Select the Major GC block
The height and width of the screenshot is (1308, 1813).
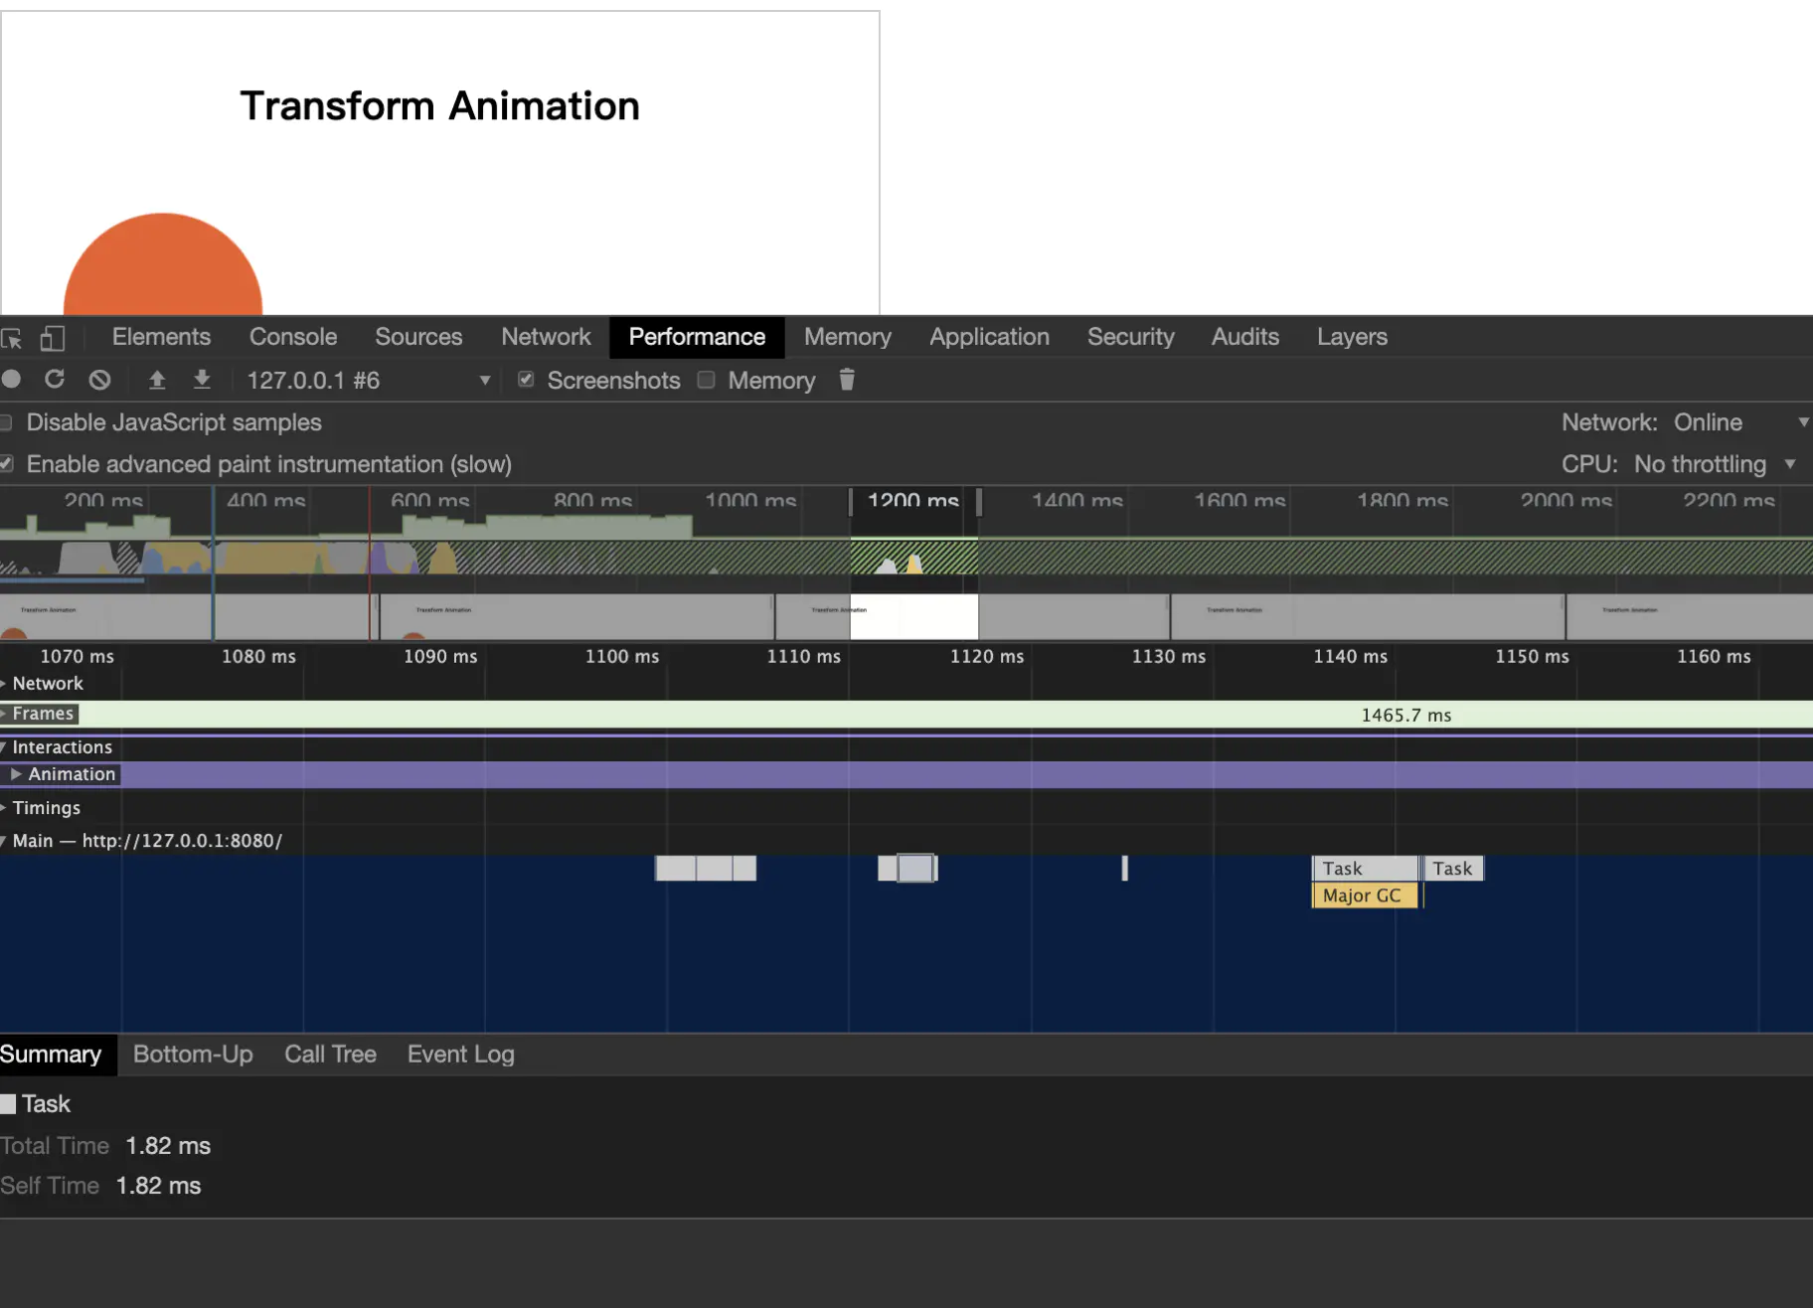click(1363, 896)
